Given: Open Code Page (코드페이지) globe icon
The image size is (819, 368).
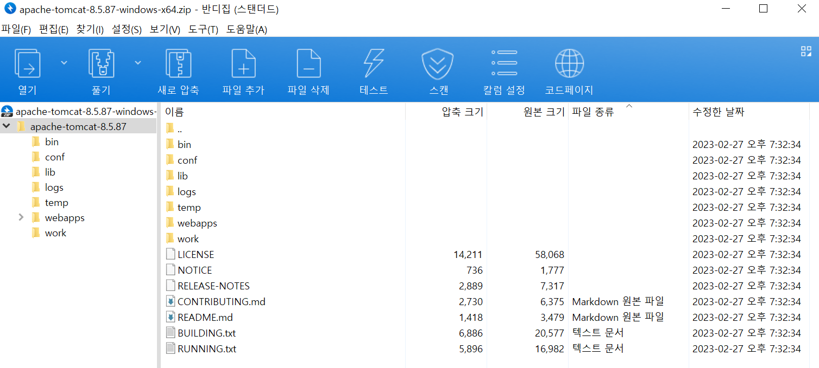Looking at the screenshot, I should tap(569, 63).
